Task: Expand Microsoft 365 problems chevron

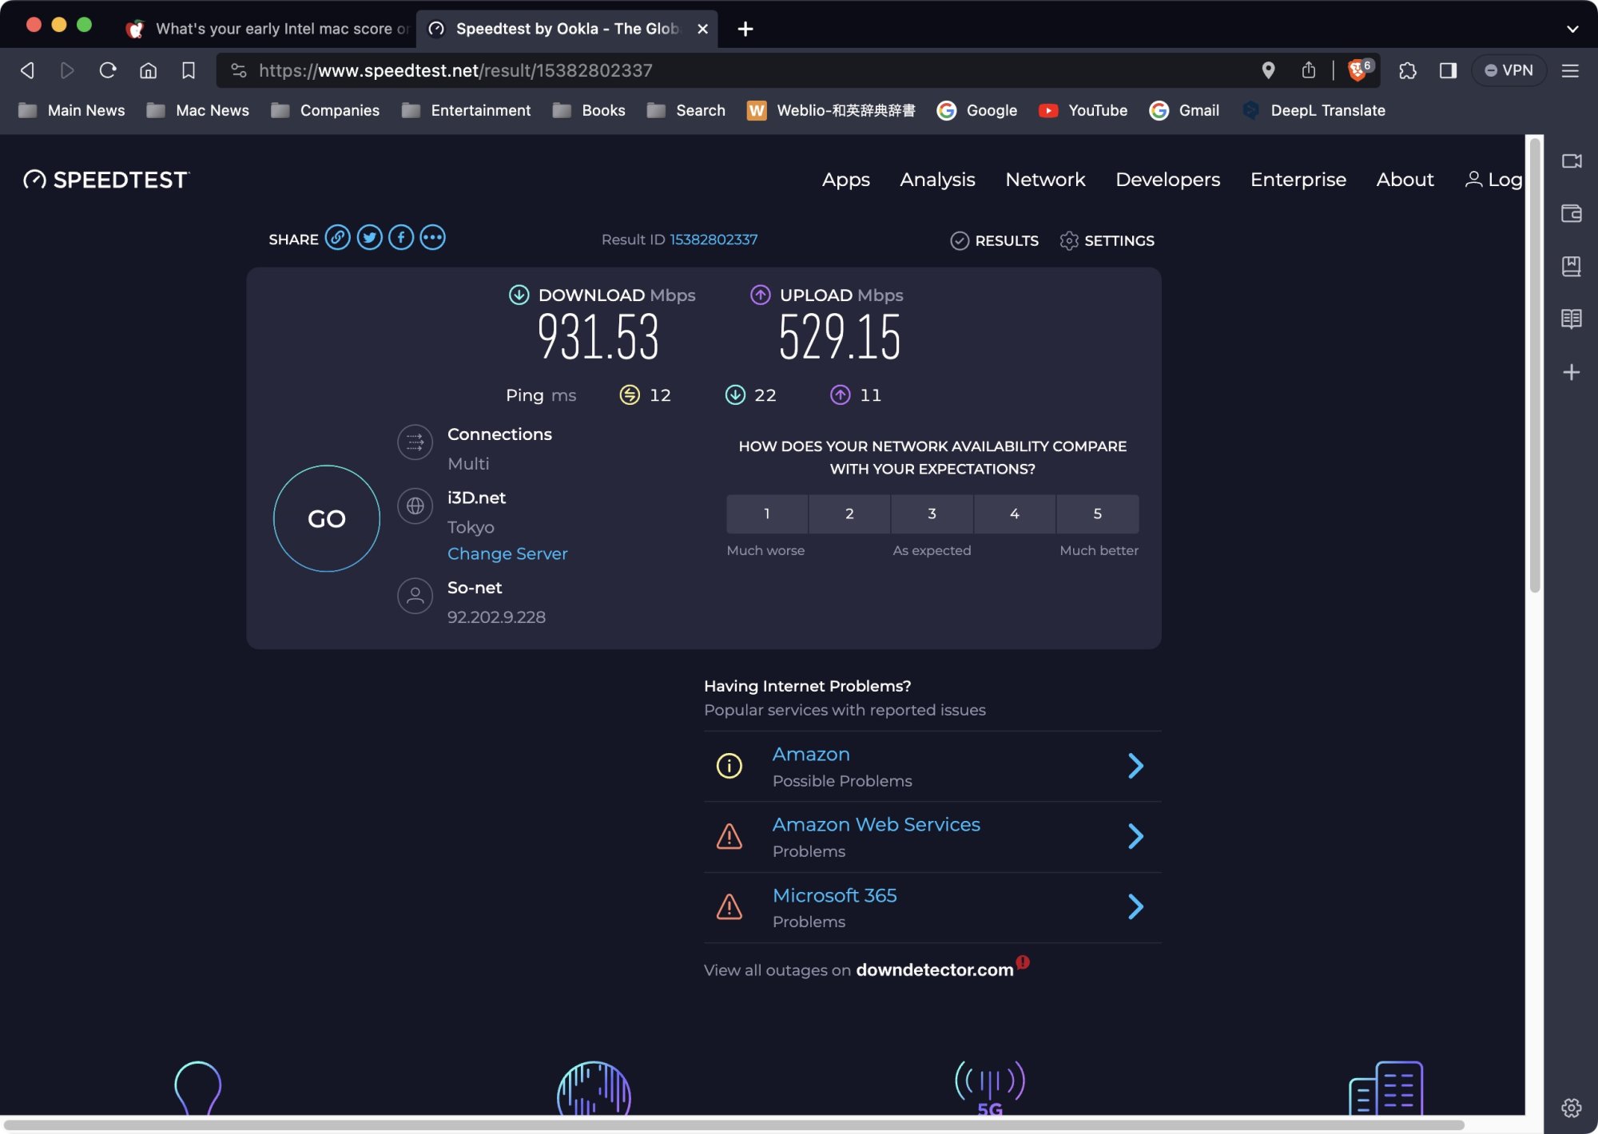Action: [x=1135, y=906]
